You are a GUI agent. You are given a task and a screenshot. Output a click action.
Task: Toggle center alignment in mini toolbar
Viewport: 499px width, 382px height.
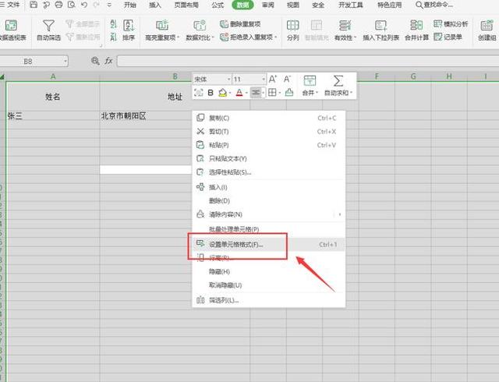point(256,93)
